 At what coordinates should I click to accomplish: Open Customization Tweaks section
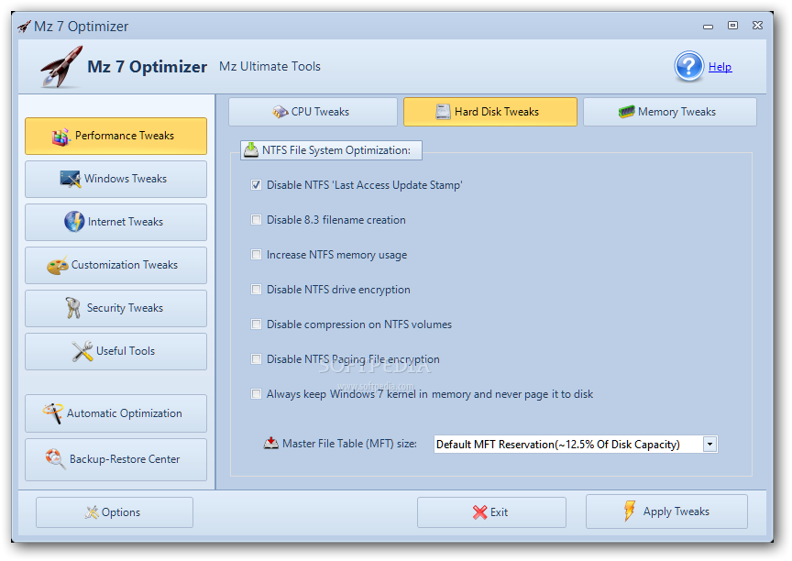click(x=115, y=265)
